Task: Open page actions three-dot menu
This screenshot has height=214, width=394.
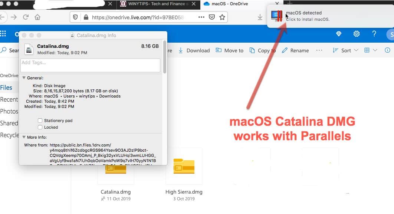Action: point(201,17)
